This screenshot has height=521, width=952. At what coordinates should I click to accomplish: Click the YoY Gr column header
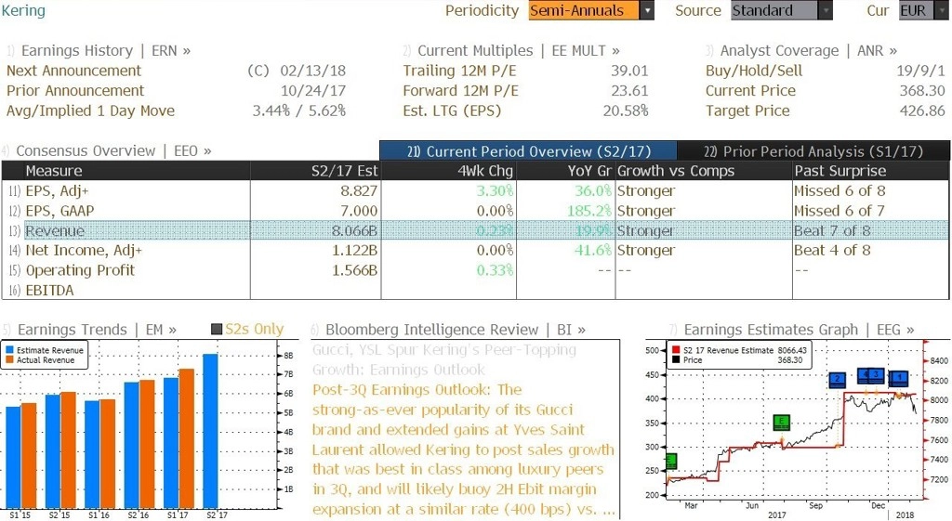click(566, 171)
